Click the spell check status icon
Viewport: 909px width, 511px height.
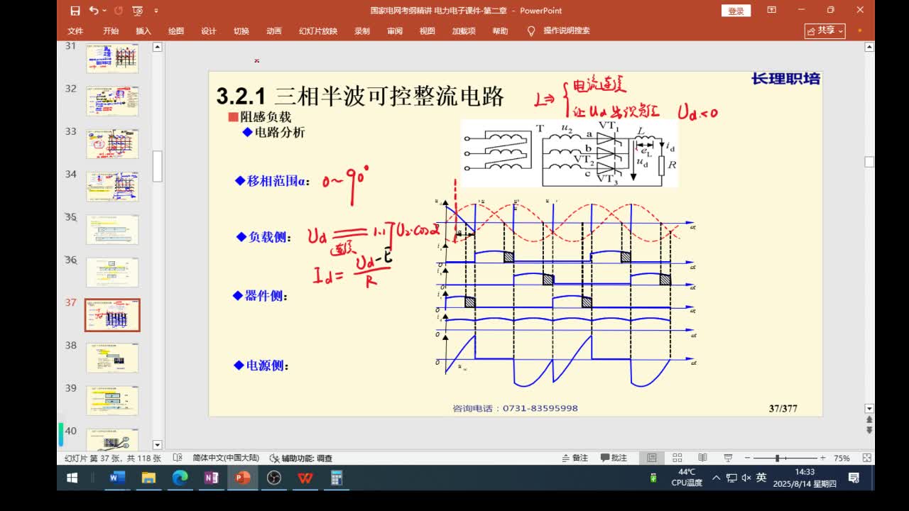(178, 458)
